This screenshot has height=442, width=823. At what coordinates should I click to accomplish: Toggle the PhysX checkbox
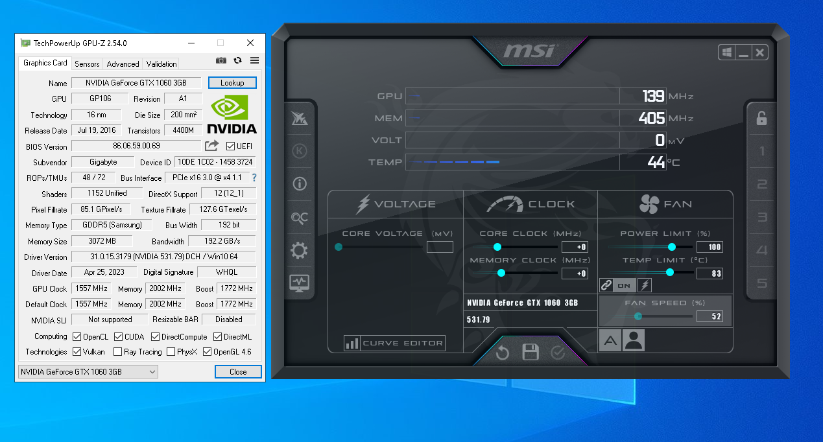click(x=171, y=352)
